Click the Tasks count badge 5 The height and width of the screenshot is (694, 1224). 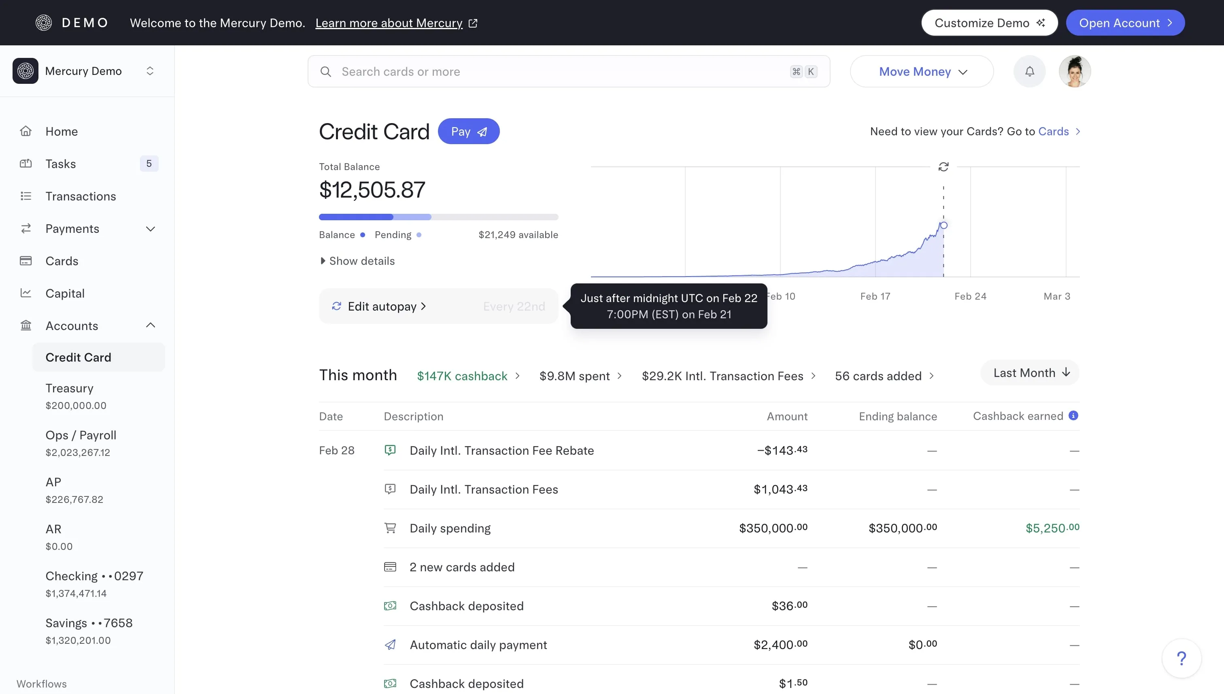(149, 164)
